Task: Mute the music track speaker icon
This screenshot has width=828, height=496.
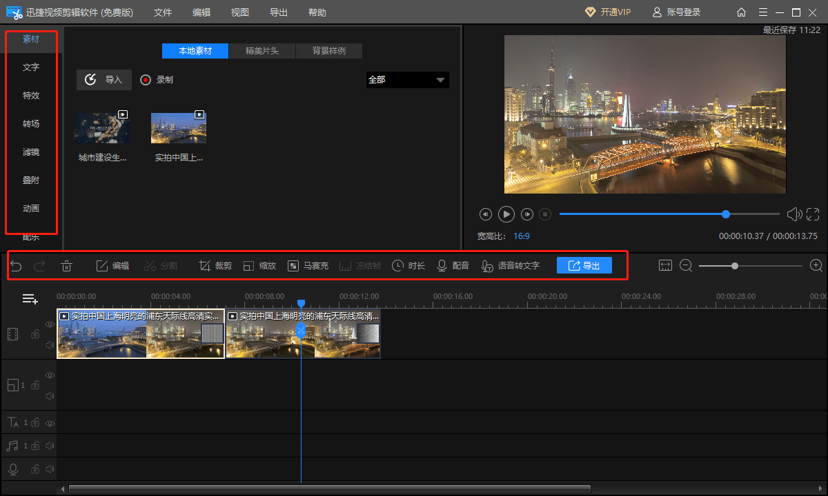Action: point(50,446)
